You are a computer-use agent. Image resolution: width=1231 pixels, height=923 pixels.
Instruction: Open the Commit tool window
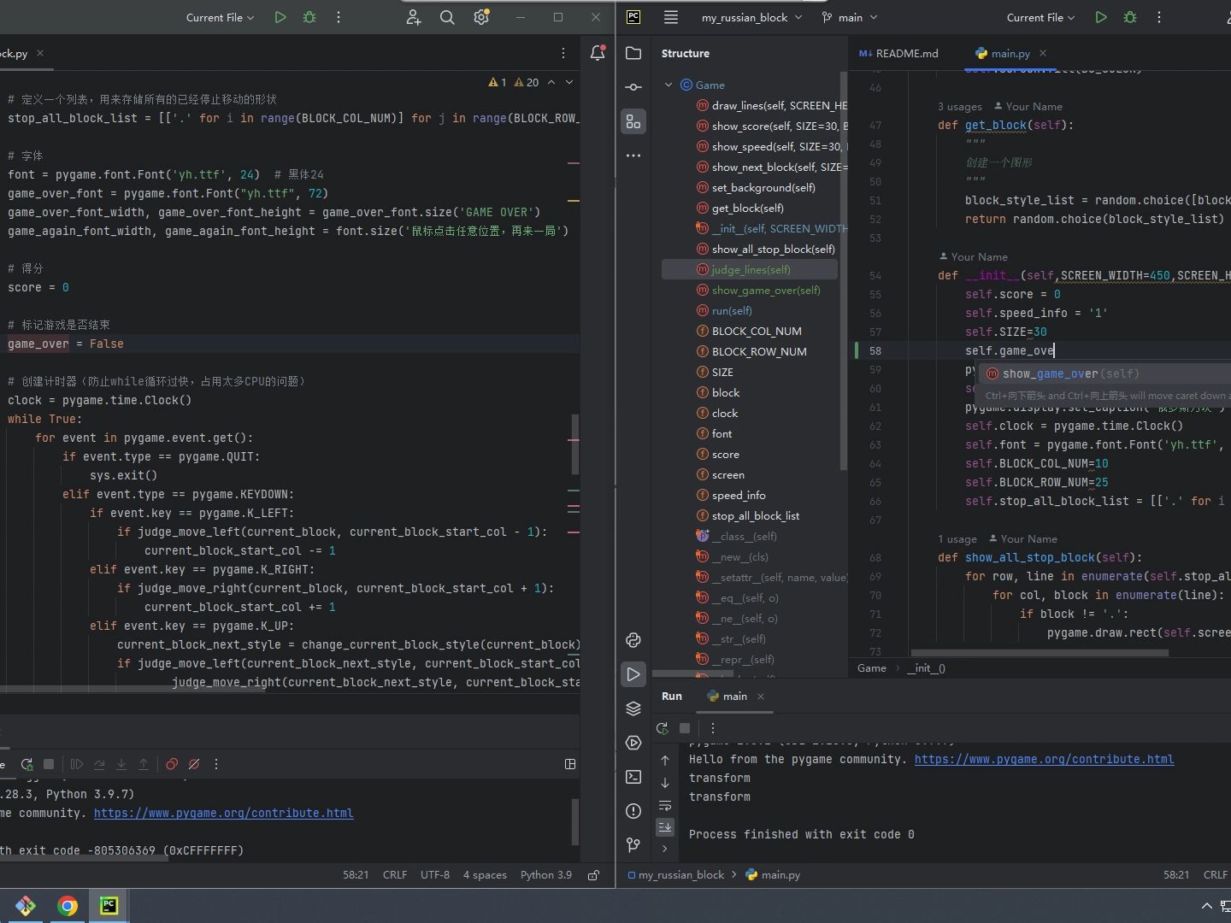point(633,87)
